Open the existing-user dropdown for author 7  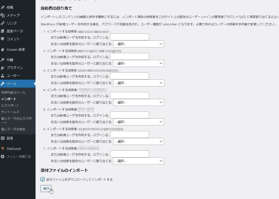(139, 161)
